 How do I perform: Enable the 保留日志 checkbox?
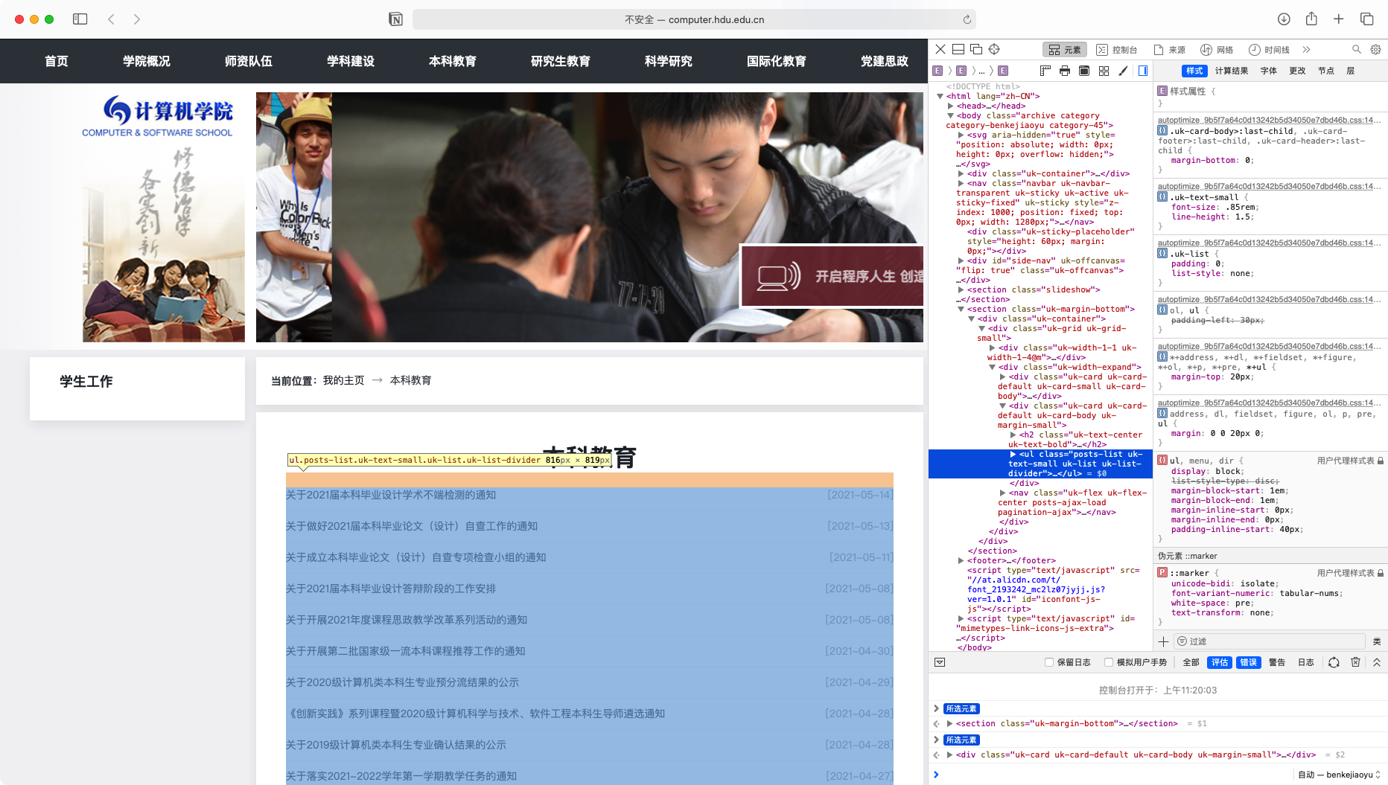[x=1049, y=662]
